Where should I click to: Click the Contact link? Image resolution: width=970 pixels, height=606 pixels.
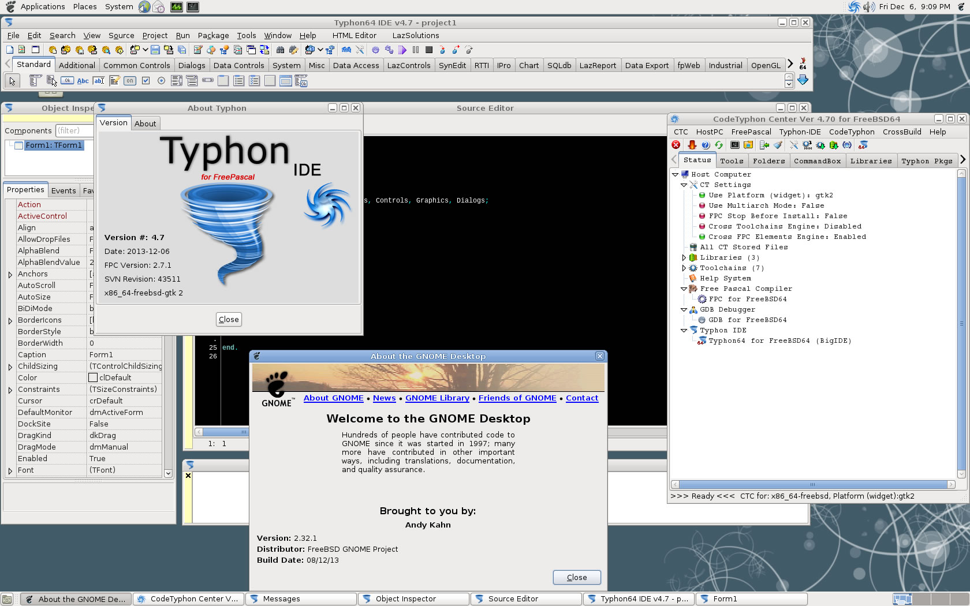coord(582,398)
